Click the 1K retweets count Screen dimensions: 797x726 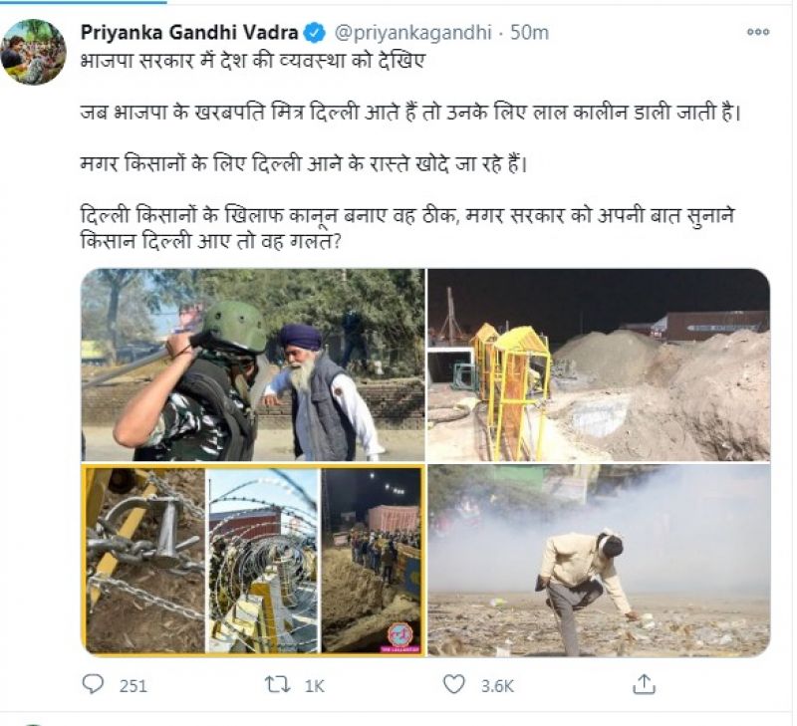[x=314, y=686]
